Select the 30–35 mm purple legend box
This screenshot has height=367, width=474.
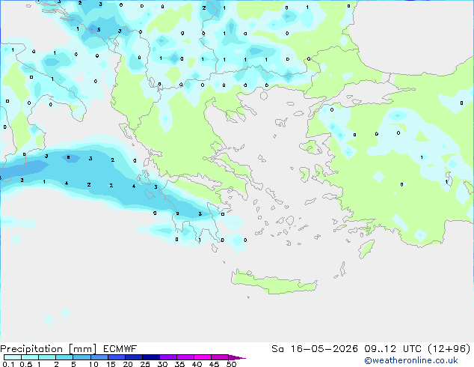(168, 357)
